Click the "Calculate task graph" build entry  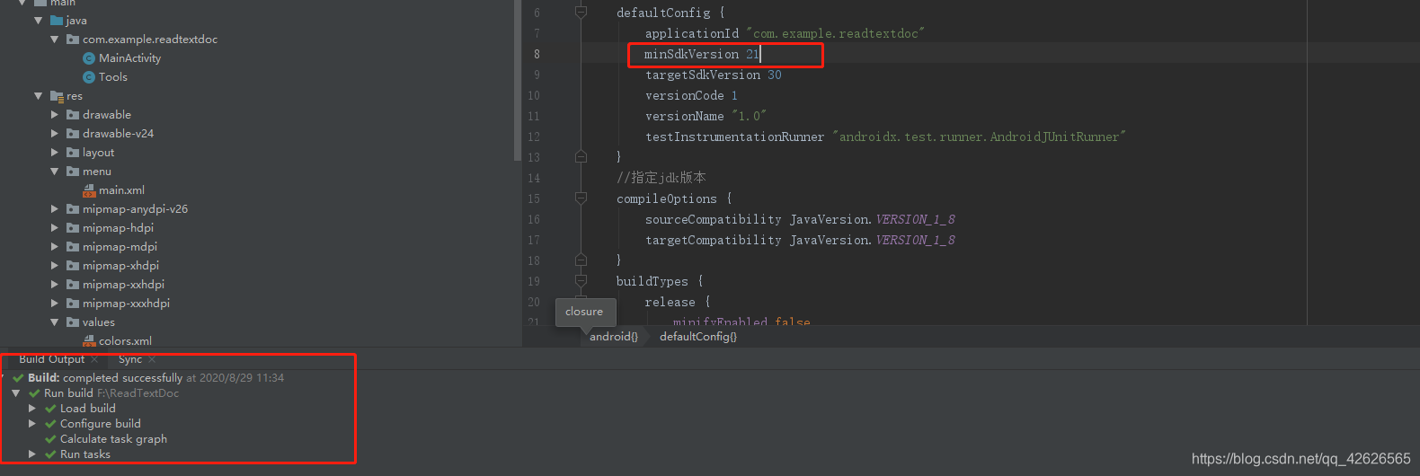113,439
